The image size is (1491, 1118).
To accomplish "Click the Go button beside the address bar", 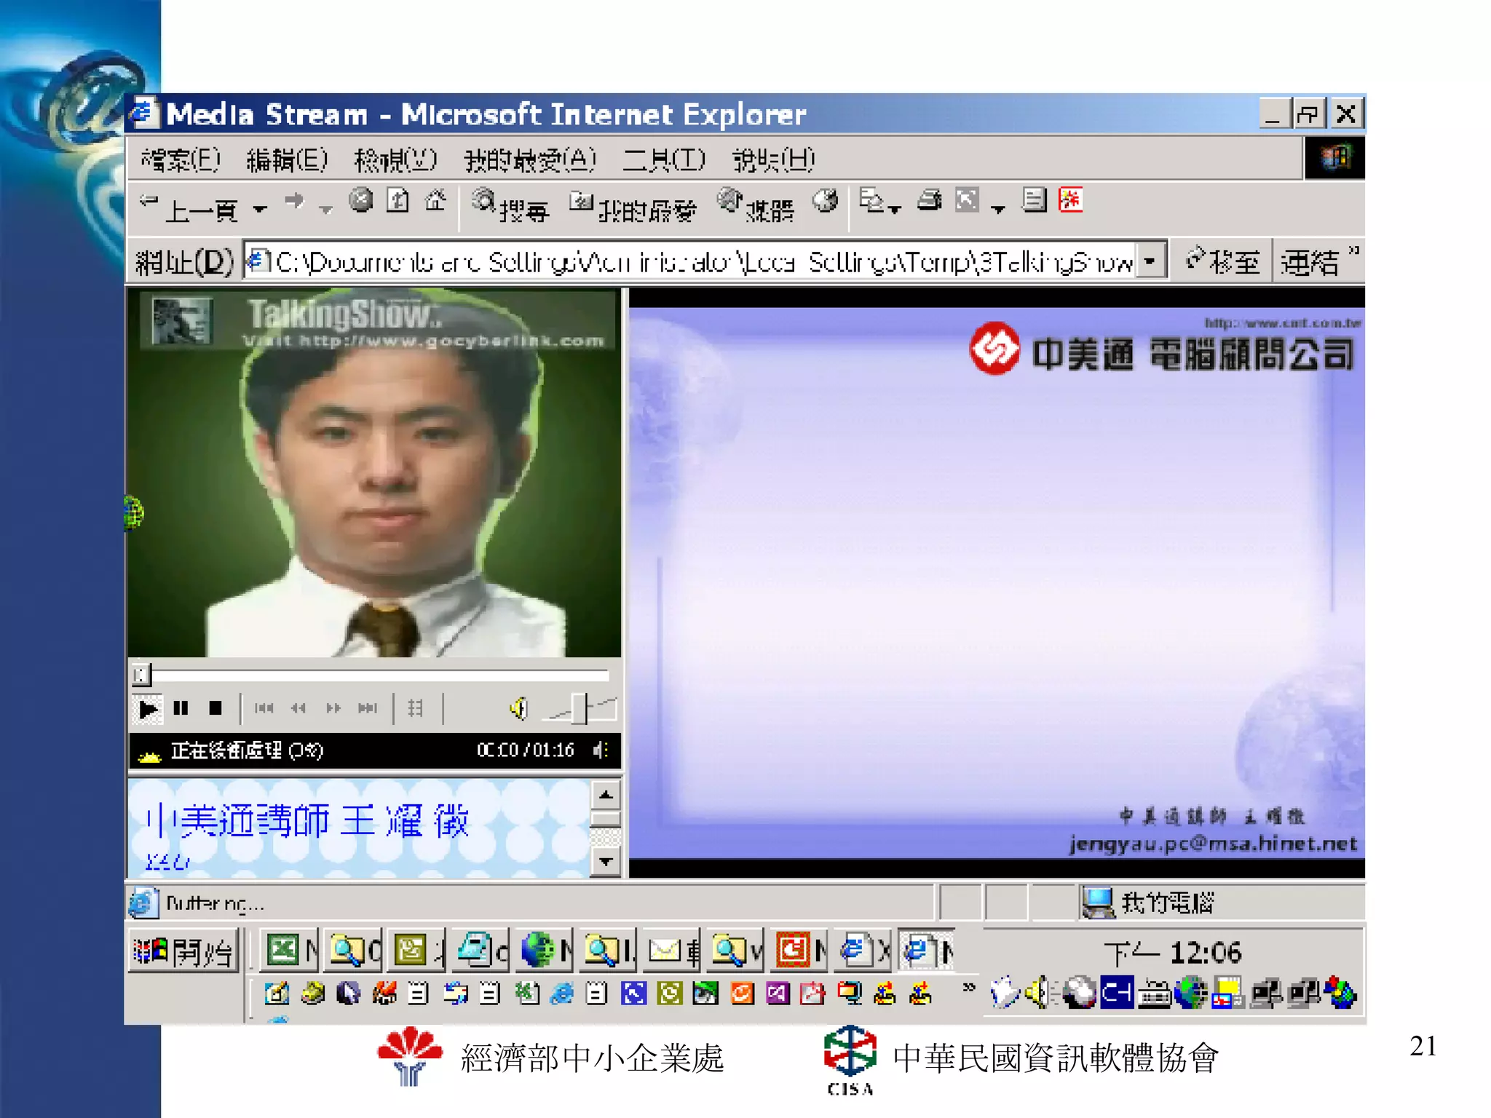I will 1223,261.
